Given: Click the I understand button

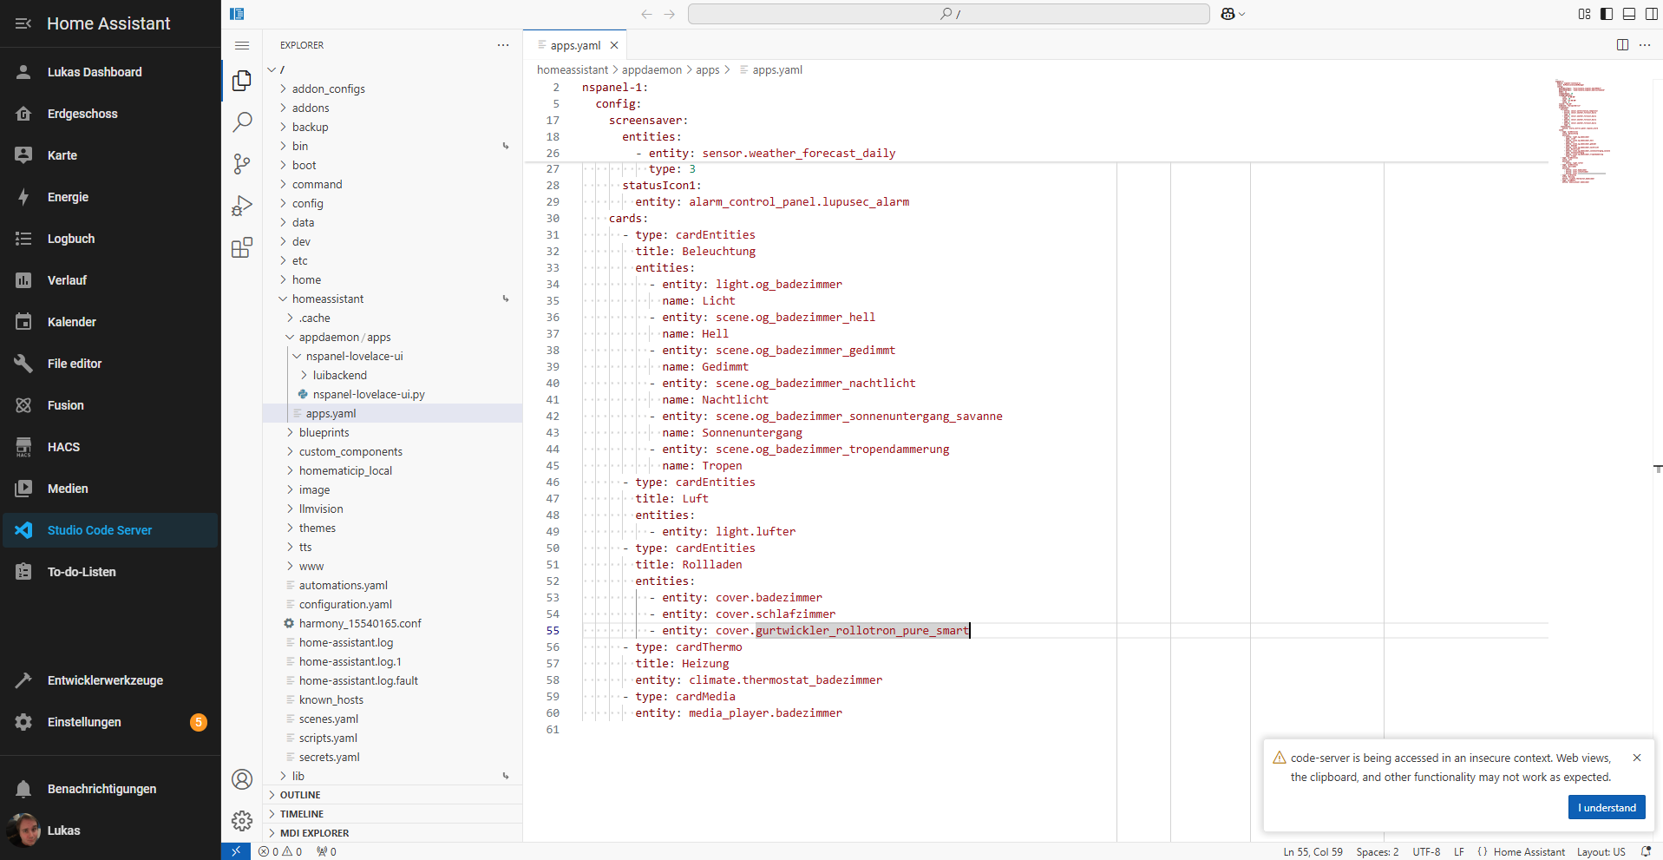Looking at the screenshot, I should pos(1606,808).
